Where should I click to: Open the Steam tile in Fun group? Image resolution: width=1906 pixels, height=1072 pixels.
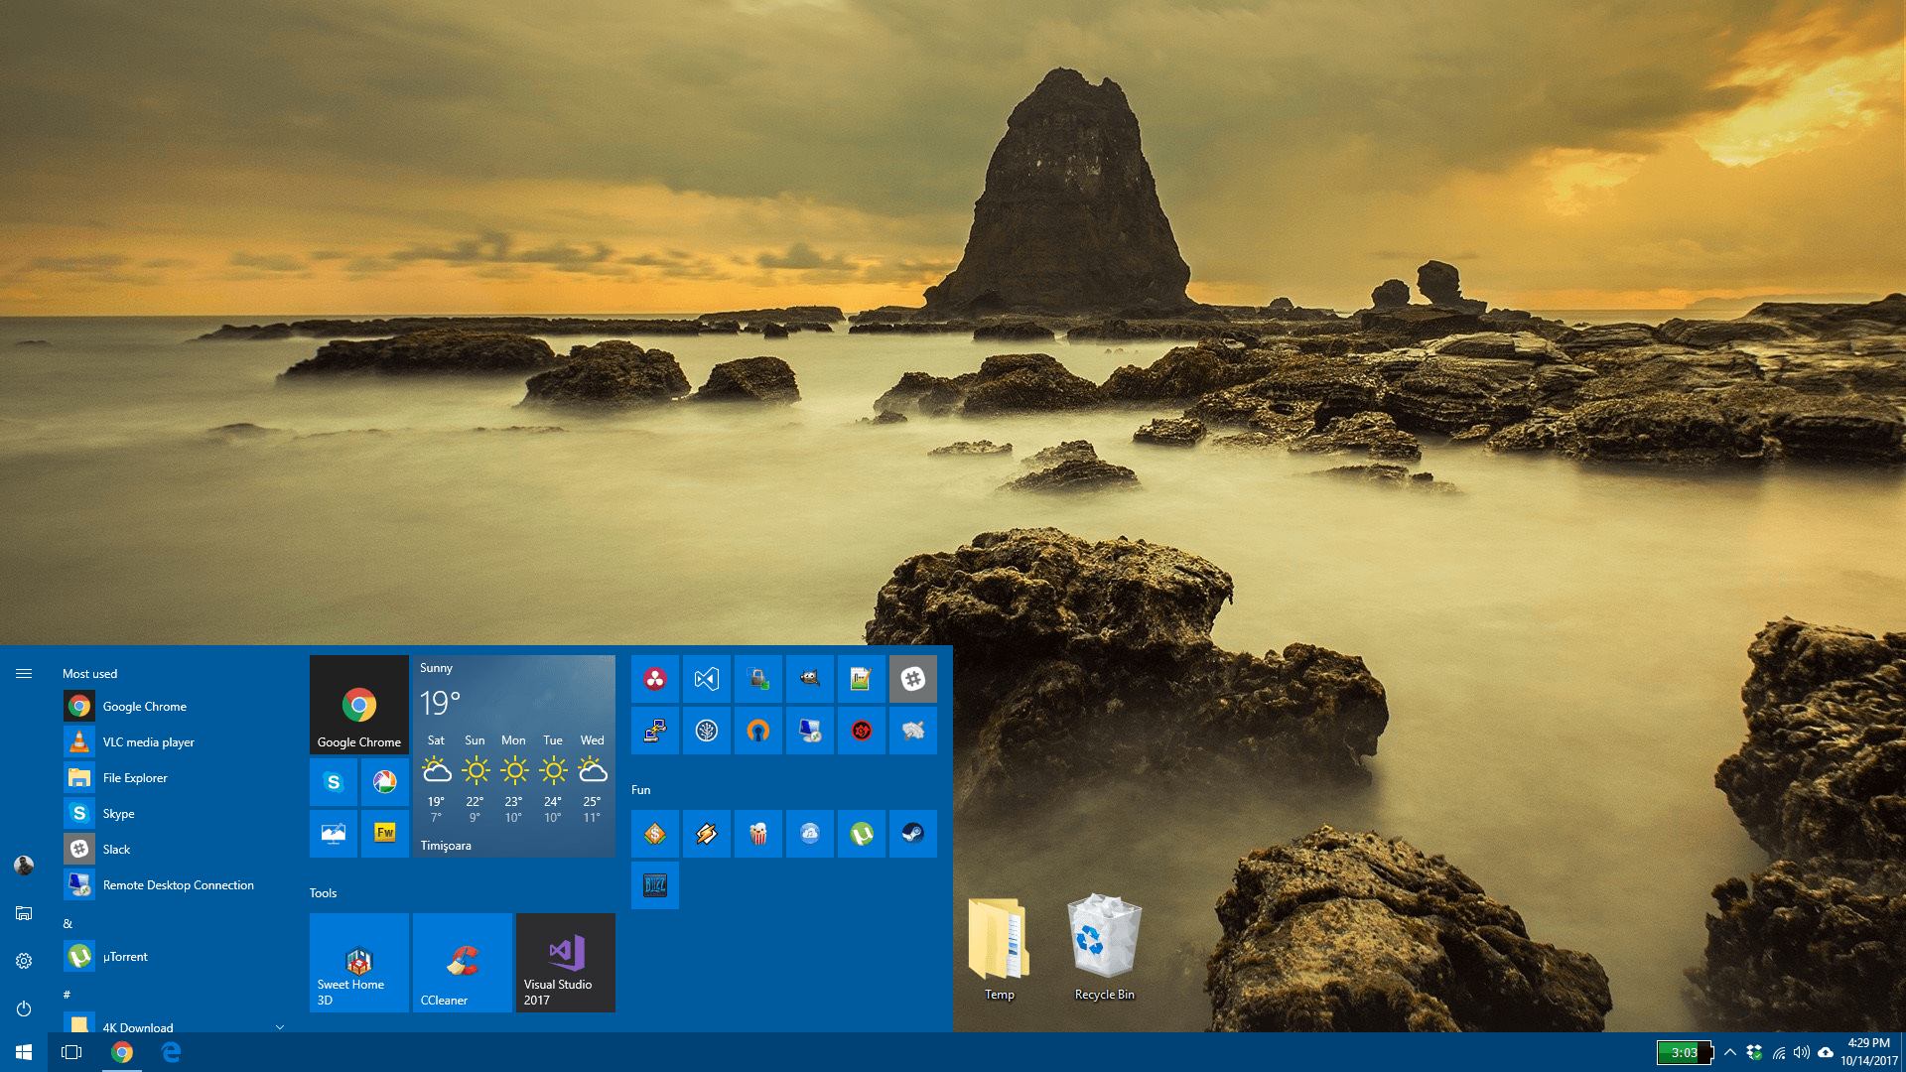[x=912, y=834]
